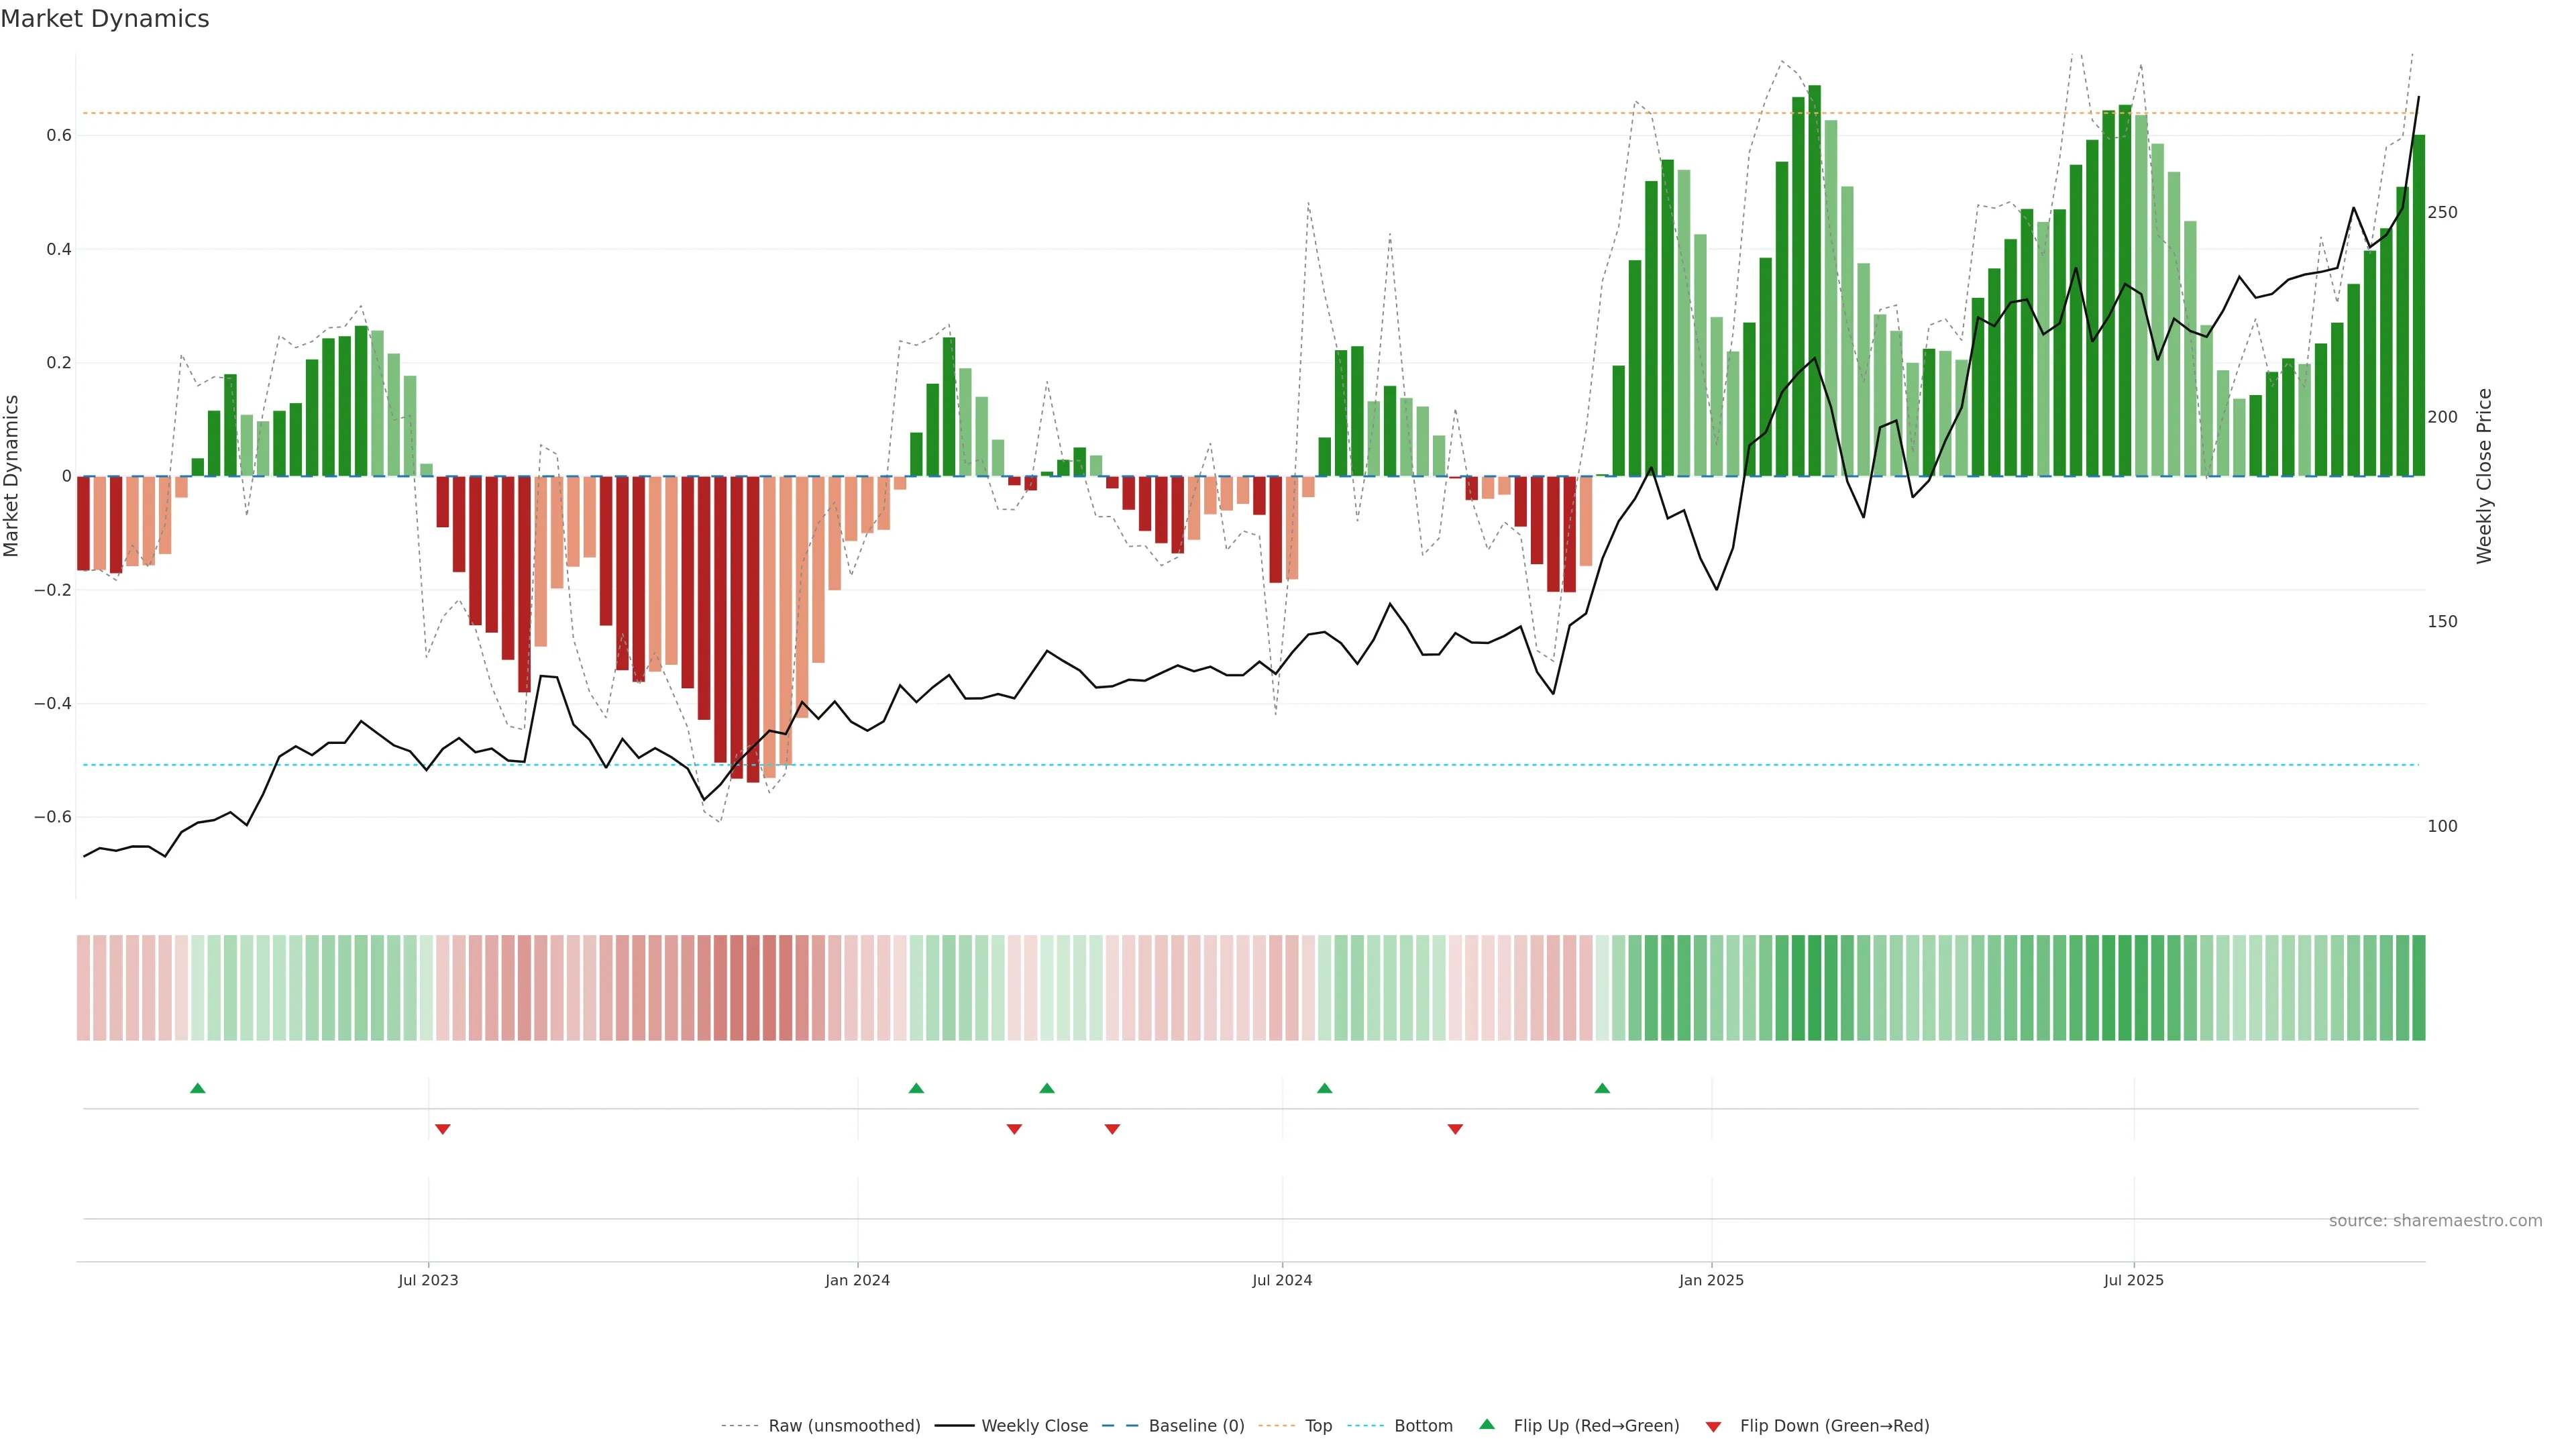
Task: Toggle the Top legend entry
Action: click(1318, 1426)
